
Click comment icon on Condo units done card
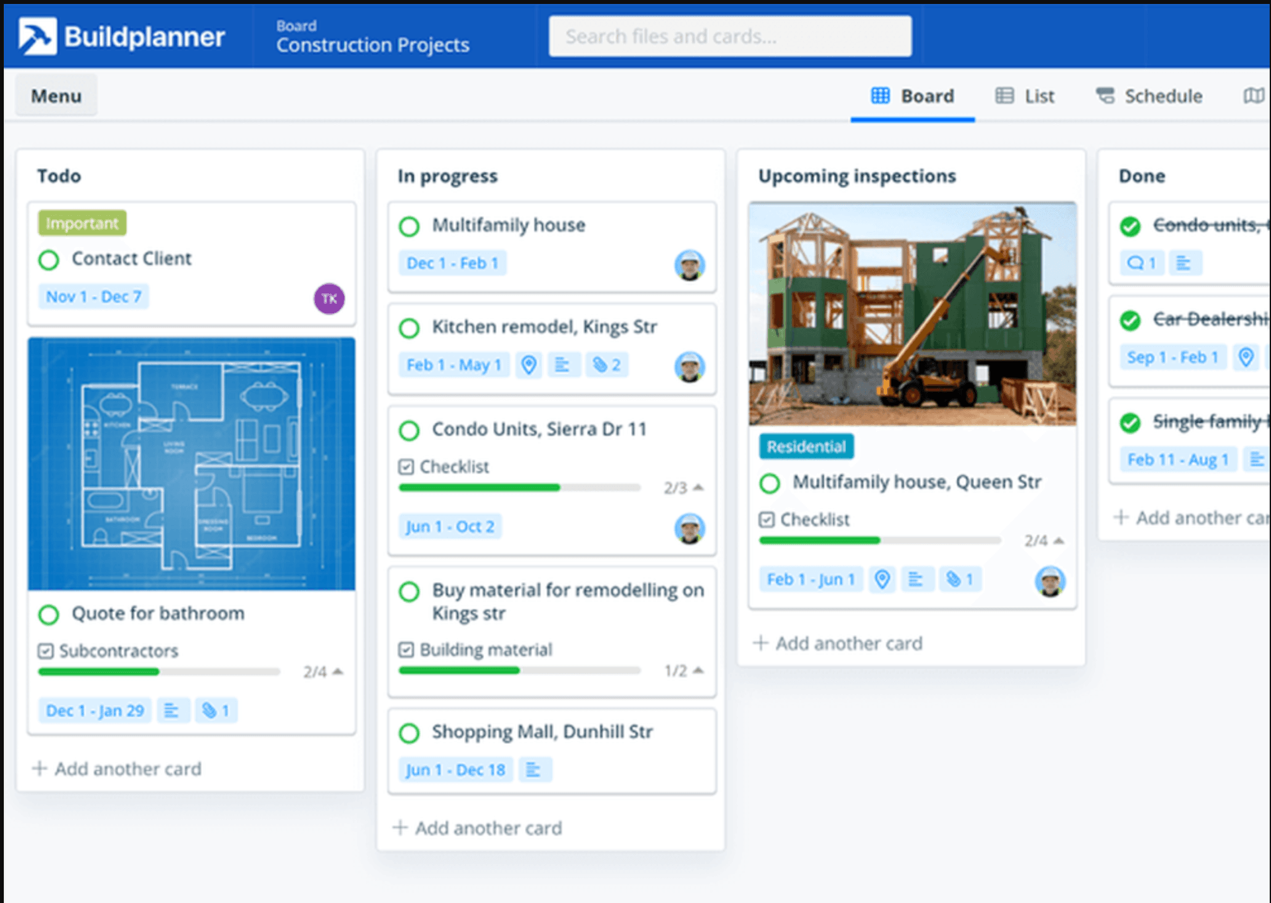[1141, 263]
